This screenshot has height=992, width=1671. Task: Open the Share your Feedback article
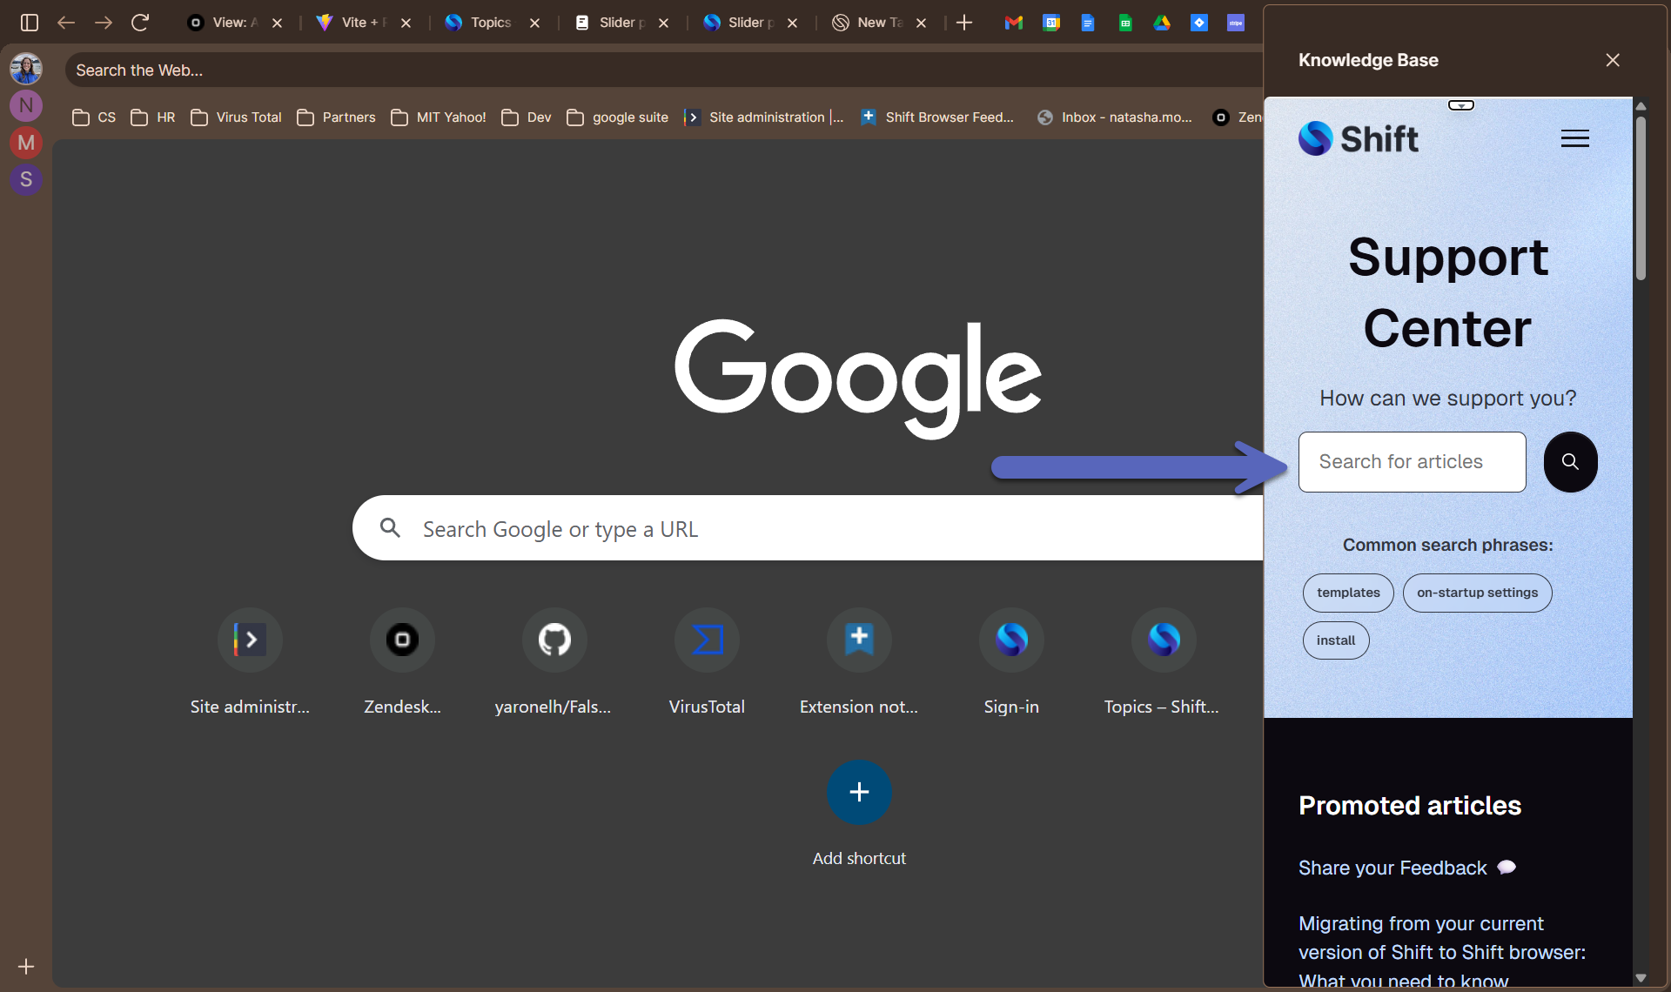coord(1407,868)
